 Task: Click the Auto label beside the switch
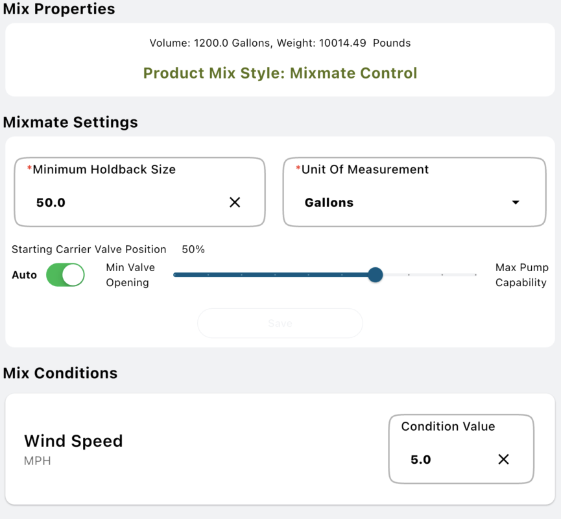click(x=25, y=275)
